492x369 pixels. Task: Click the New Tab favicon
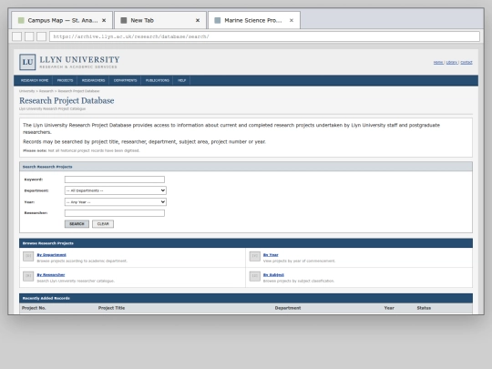click(x=124, y=20)
